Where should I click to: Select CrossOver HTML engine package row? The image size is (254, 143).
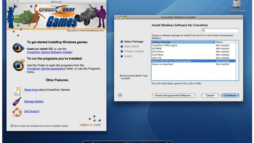[193, 45]
